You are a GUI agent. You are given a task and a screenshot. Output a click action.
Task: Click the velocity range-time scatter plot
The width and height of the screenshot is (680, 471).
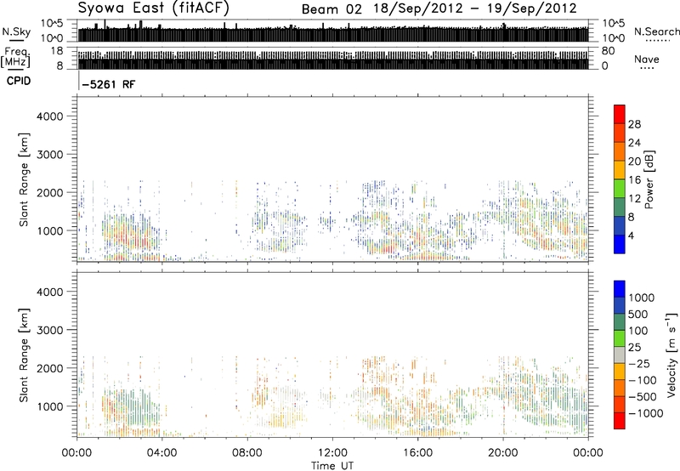click(333, 355)
